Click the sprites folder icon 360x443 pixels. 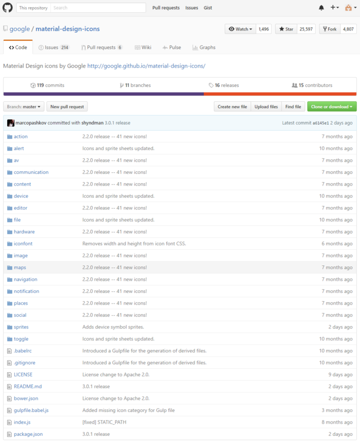point(9,327)
